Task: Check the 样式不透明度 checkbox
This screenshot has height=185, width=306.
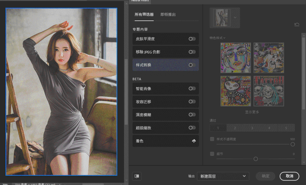Action: (212, 139)
